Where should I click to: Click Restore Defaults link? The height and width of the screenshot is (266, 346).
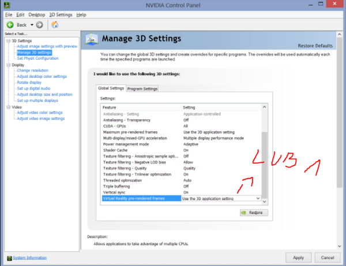(315, 46)
